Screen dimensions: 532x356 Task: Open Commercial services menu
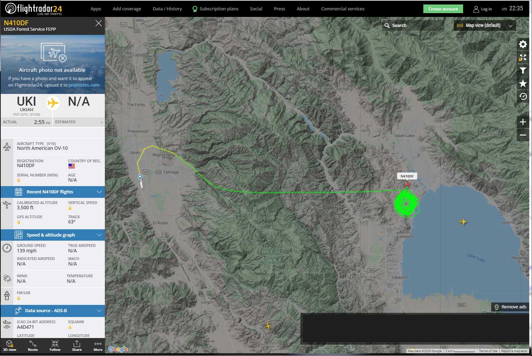click(343, 9)
